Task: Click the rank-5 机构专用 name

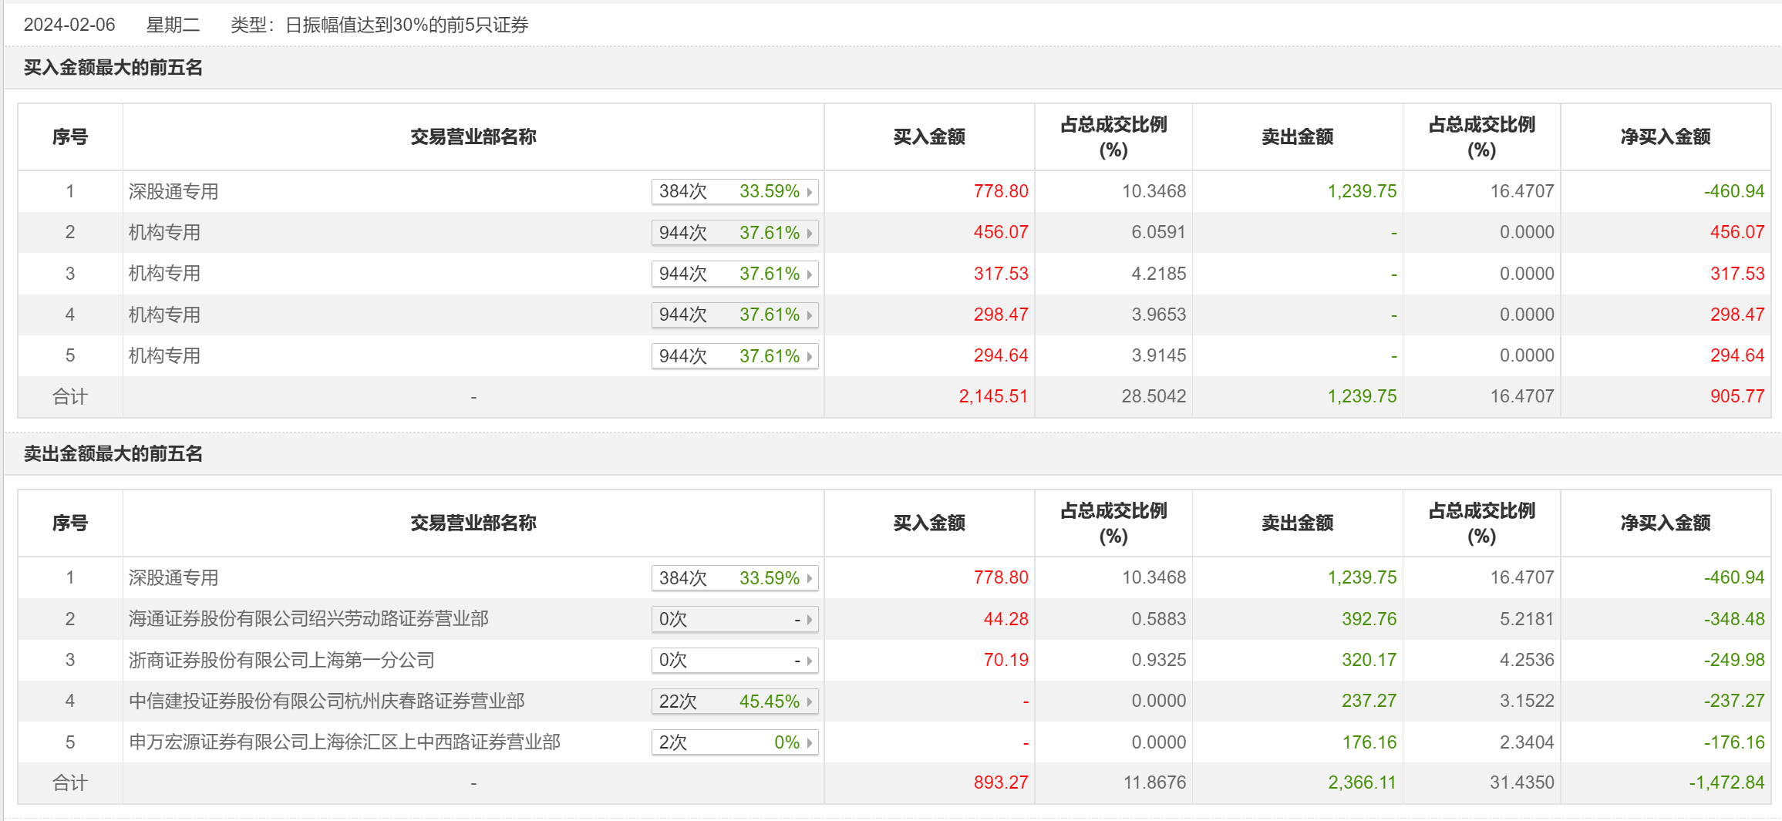Action: [164, 356]
